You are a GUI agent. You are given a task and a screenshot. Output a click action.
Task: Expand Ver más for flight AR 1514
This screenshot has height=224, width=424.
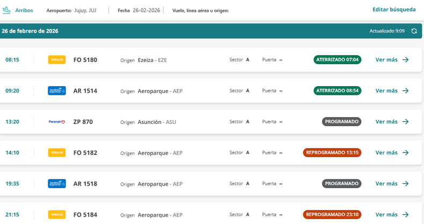(392, 91)
